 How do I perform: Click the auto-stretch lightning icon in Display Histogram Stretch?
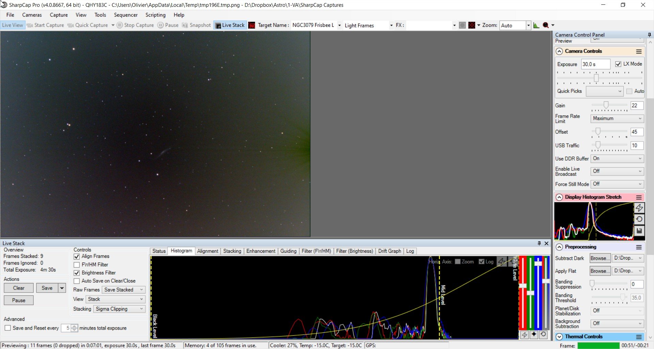[639, 208]
